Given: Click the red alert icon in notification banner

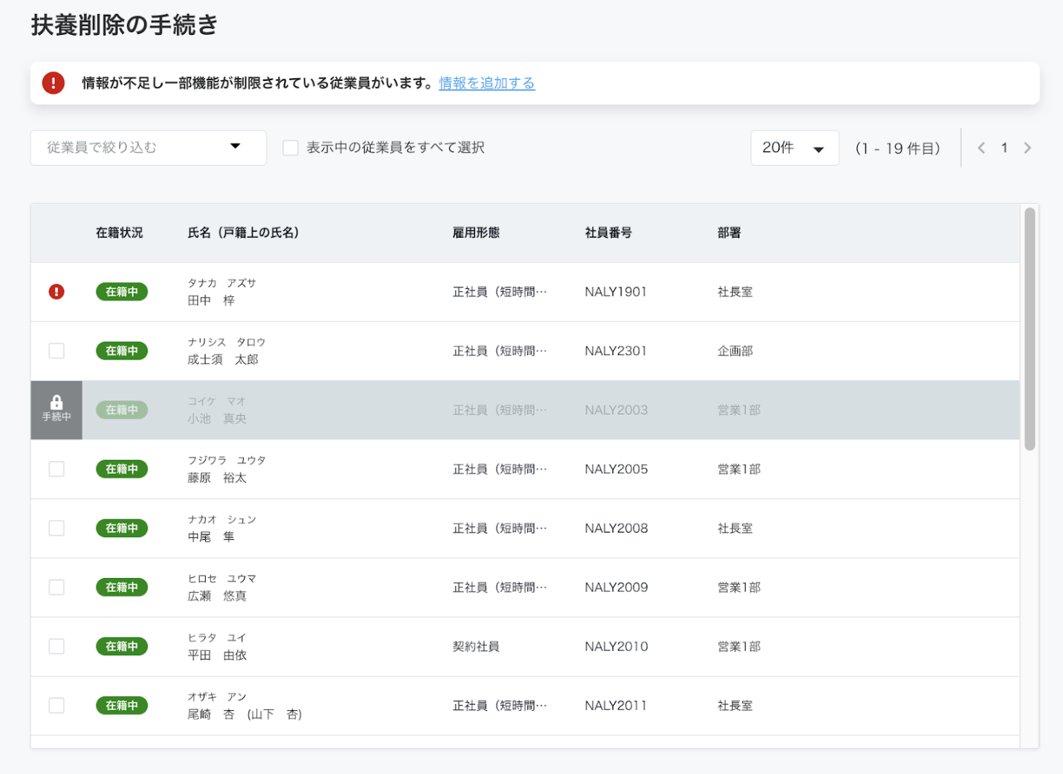Looking at the screenshot, I should point(53,83).
